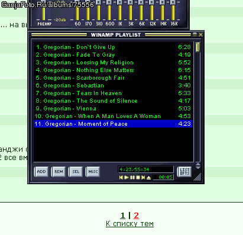Click the playlist scroll up arrow
Screen dimensions: 243x235
tap(198, 164)
